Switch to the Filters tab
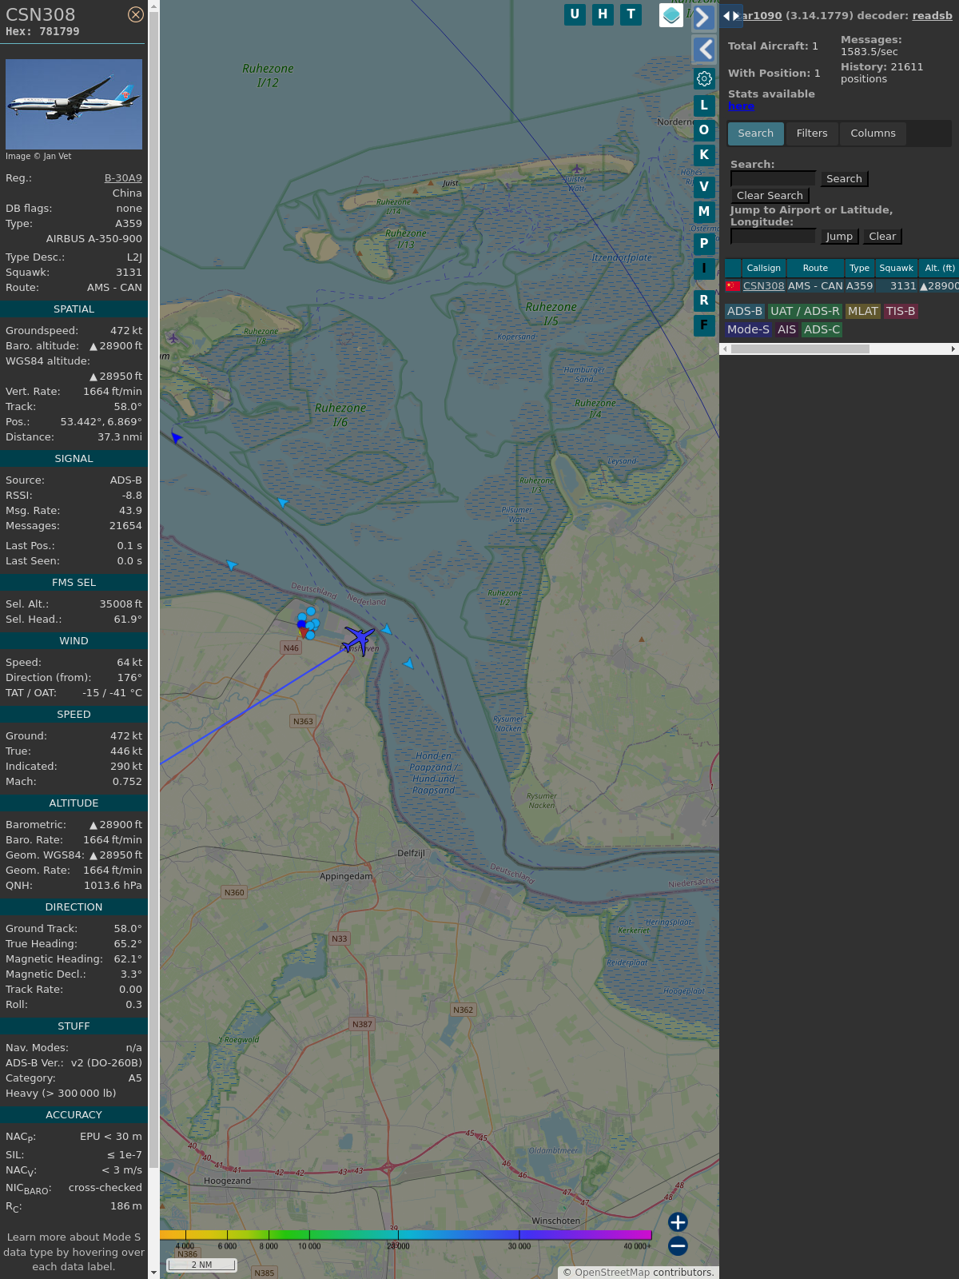This screenshot has width=959, height=1279. click(x=811, y=133)
